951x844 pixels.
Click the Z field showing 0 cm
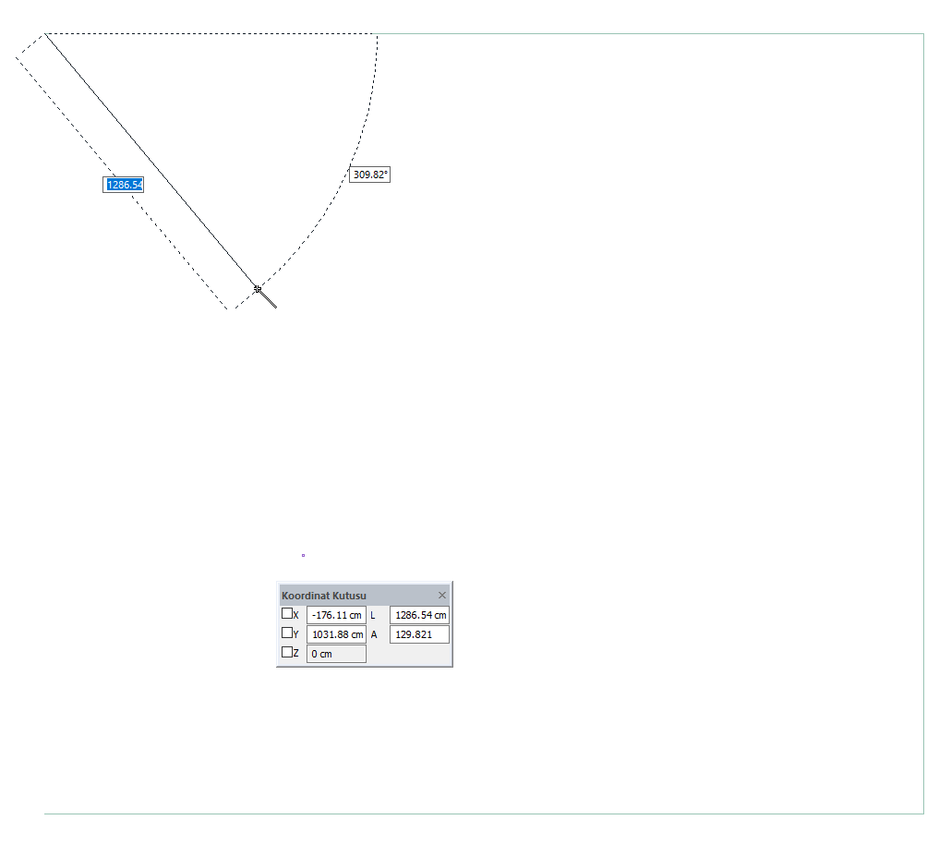tap(337, 654)
